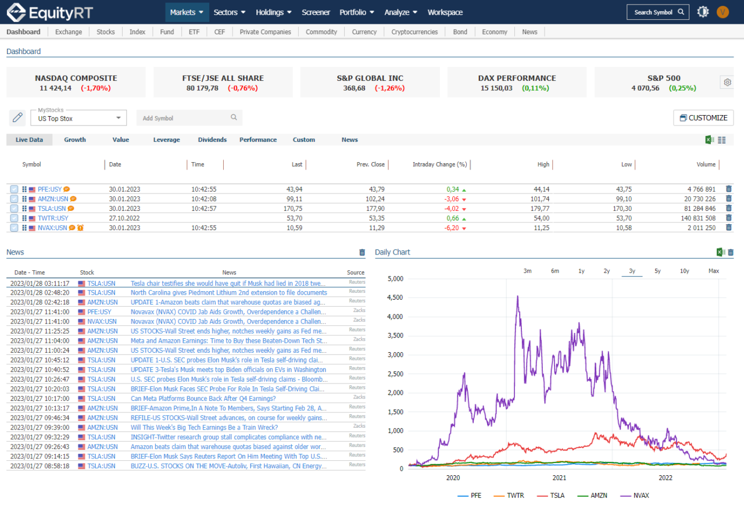This screenshot has height=509, width=744.
Task: Switch to the Cryptocurrencies tab
Action: (414, 32)
